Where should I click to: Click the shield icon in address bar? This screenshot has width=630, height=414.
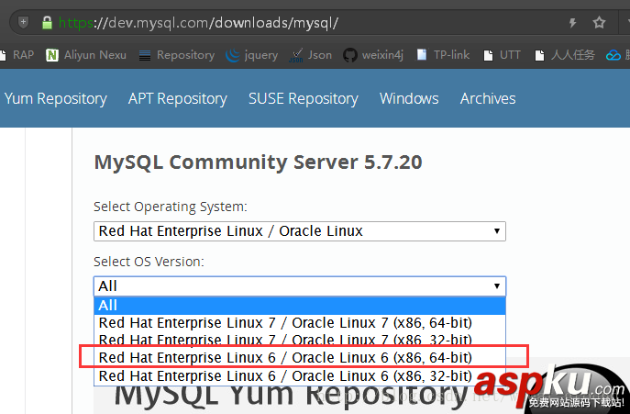(x=23, y=22)
